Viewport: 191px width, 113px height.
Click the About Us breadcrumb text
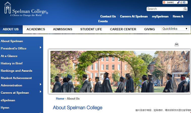point(73,99)
